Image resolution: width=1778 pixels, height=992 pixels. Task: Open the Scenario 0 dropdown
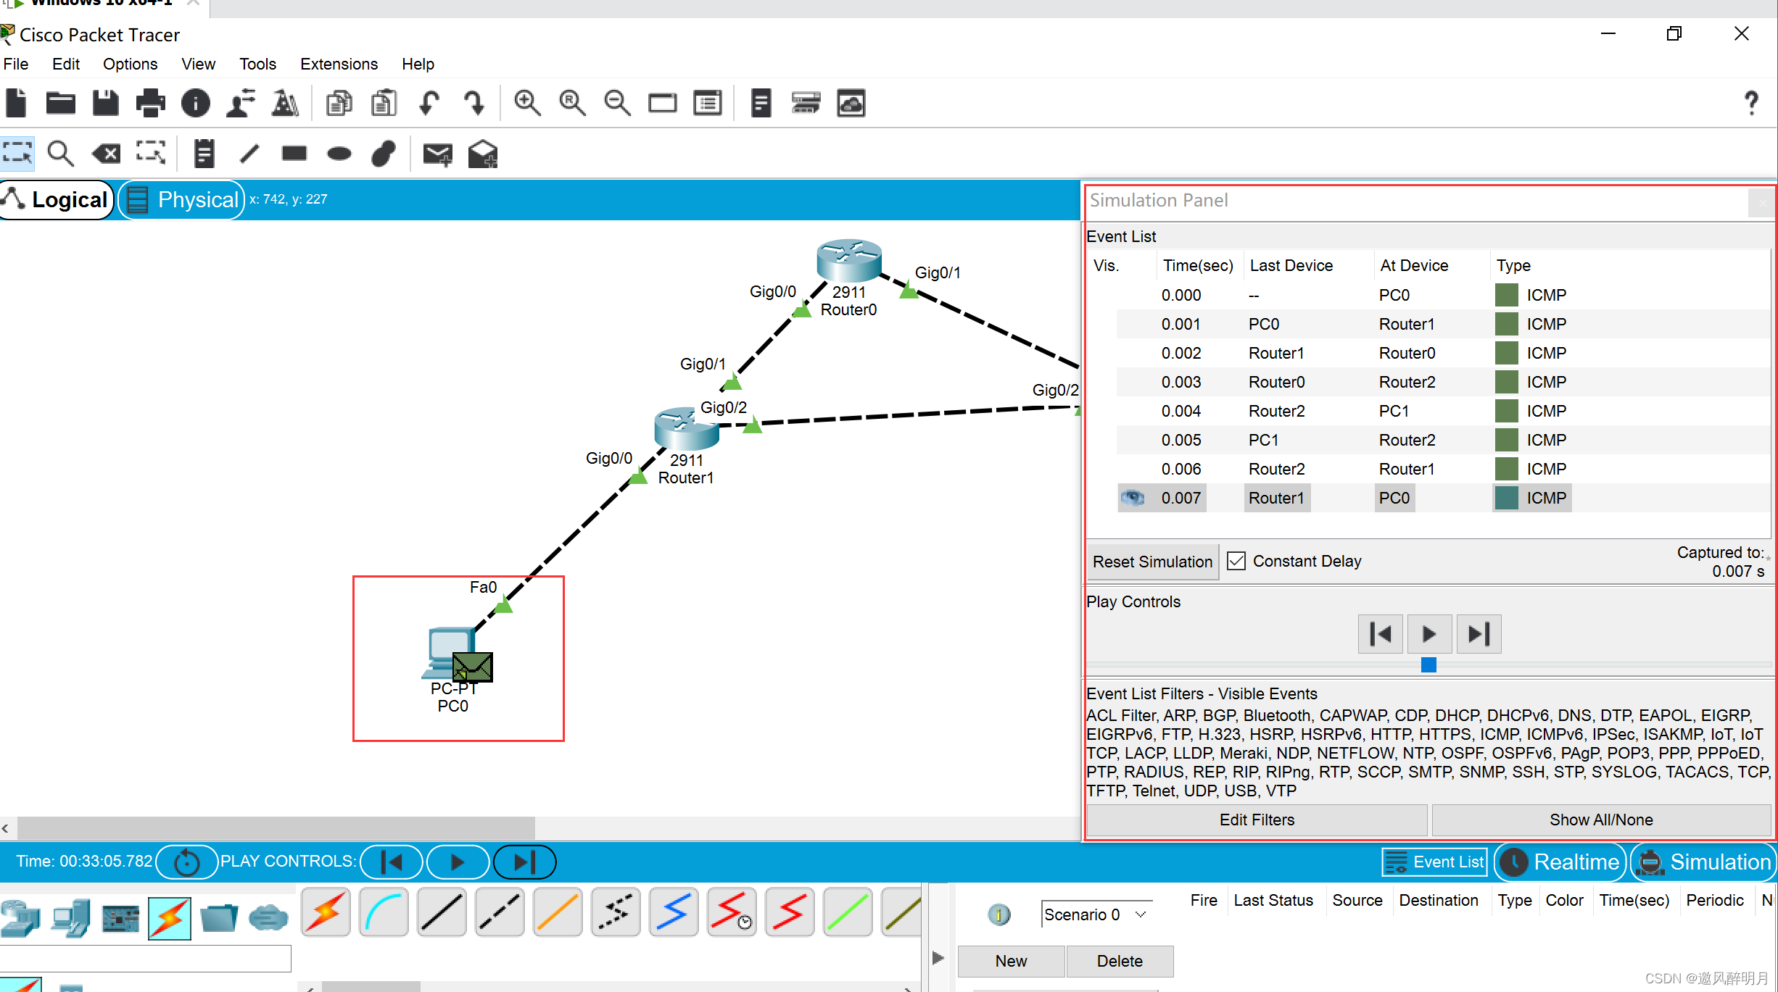tap(1096, 914)
